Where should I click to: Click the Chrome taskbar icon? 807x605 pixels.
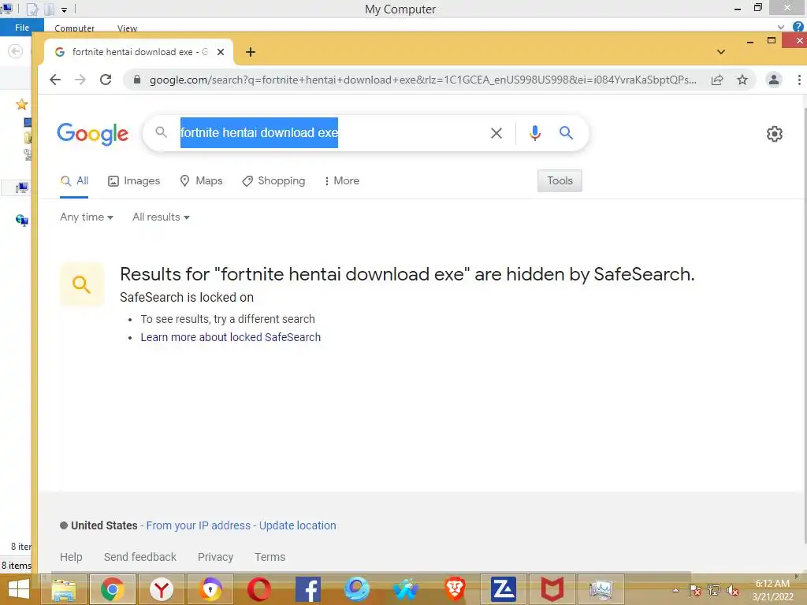pyautogui.click(x=113, y=589)
